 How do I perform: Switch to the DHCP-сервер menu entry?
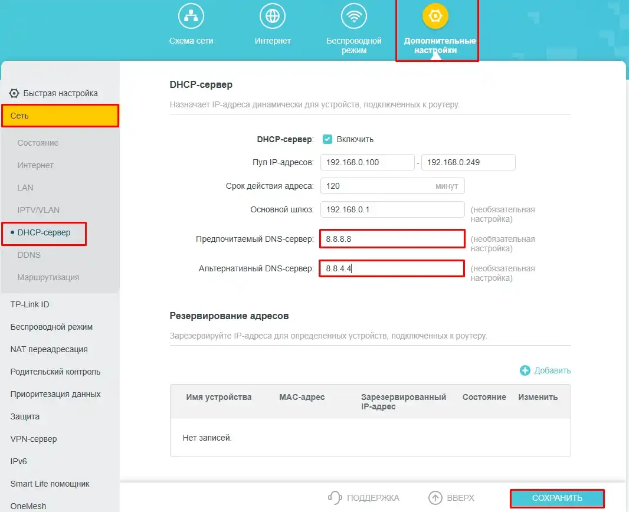(42, 234)
